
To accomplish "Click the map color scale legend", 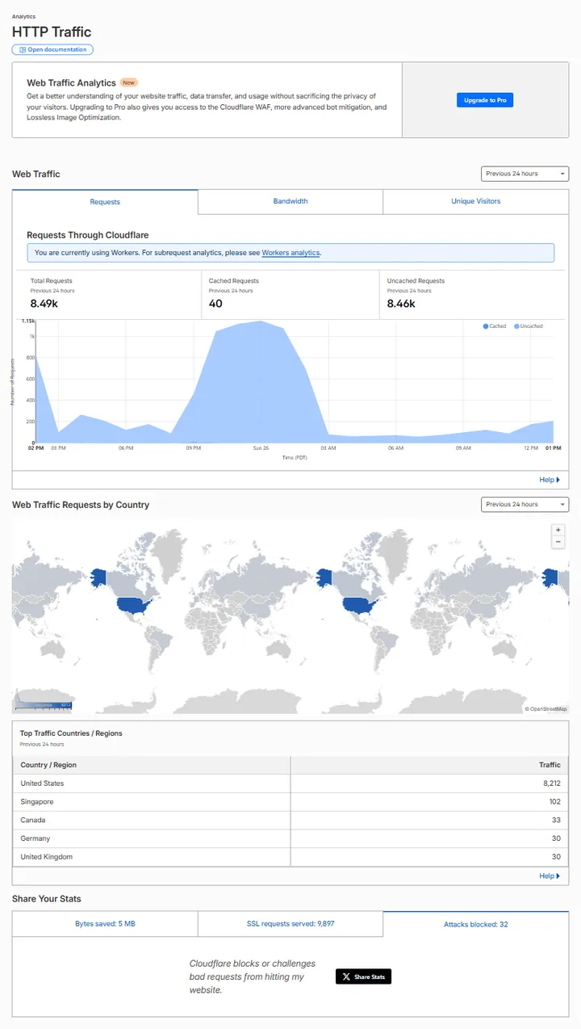I will [x=45, y=705].
